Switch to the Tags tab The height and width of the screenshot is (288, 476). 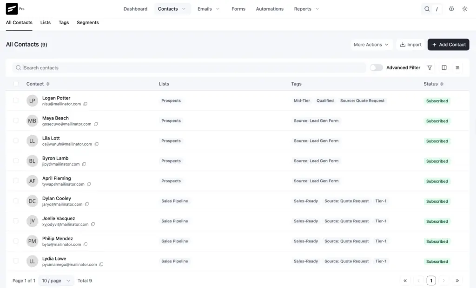point(64,22)
